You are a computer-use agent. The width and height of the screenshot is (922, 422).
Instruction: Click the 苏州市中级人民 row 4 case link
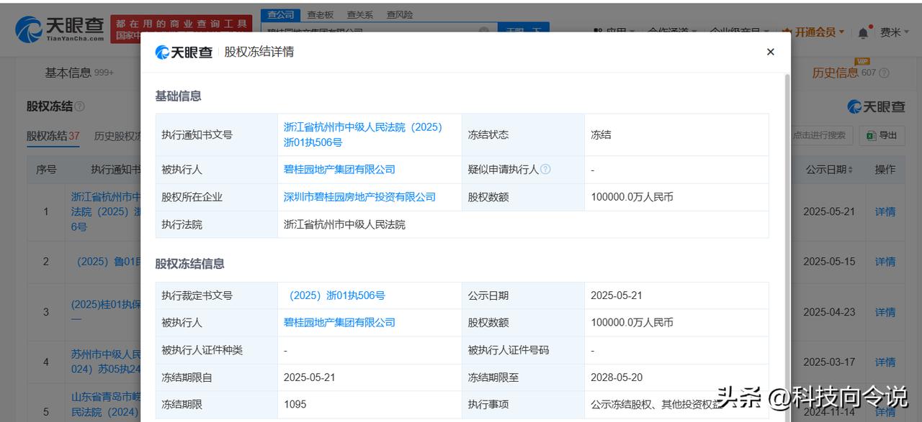click(106, 362)
